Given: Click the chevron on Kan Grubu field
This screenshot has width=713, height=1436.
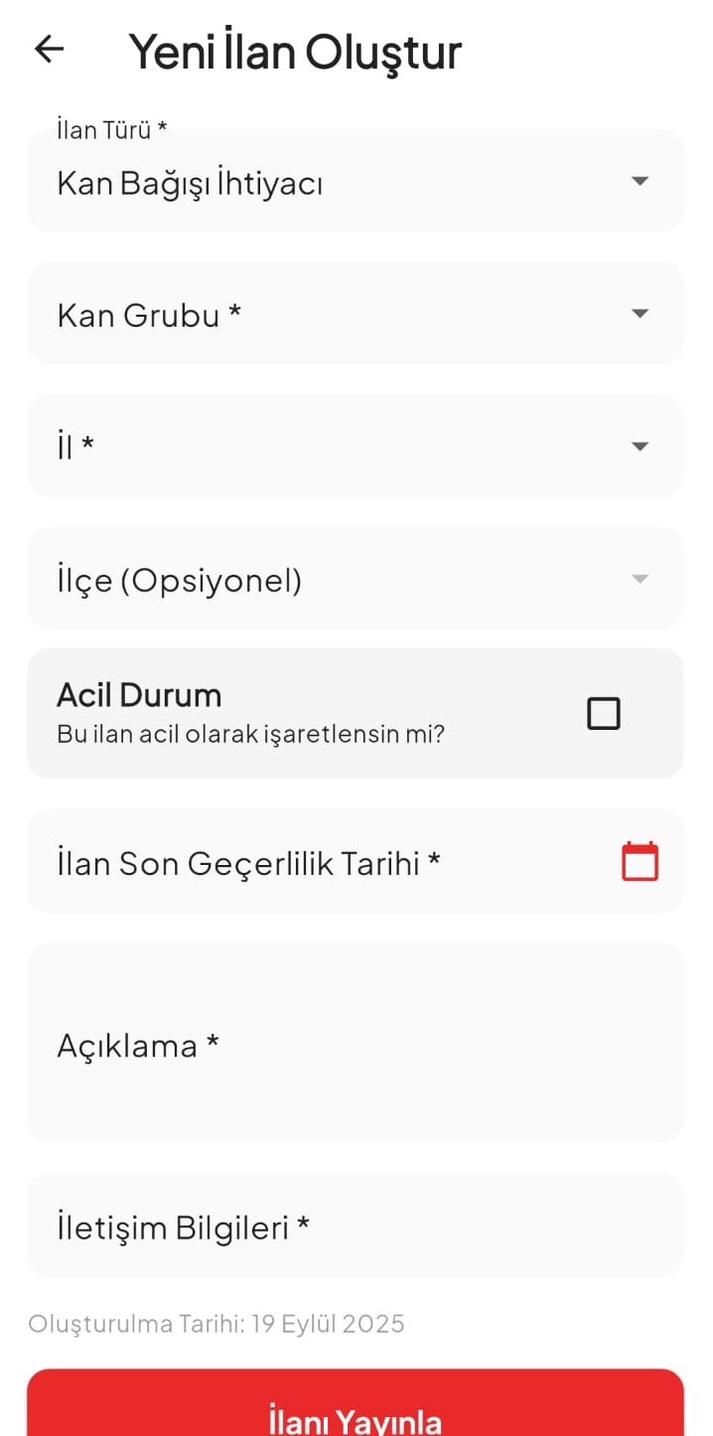Looking at the screenshot, I should point(641,314).
